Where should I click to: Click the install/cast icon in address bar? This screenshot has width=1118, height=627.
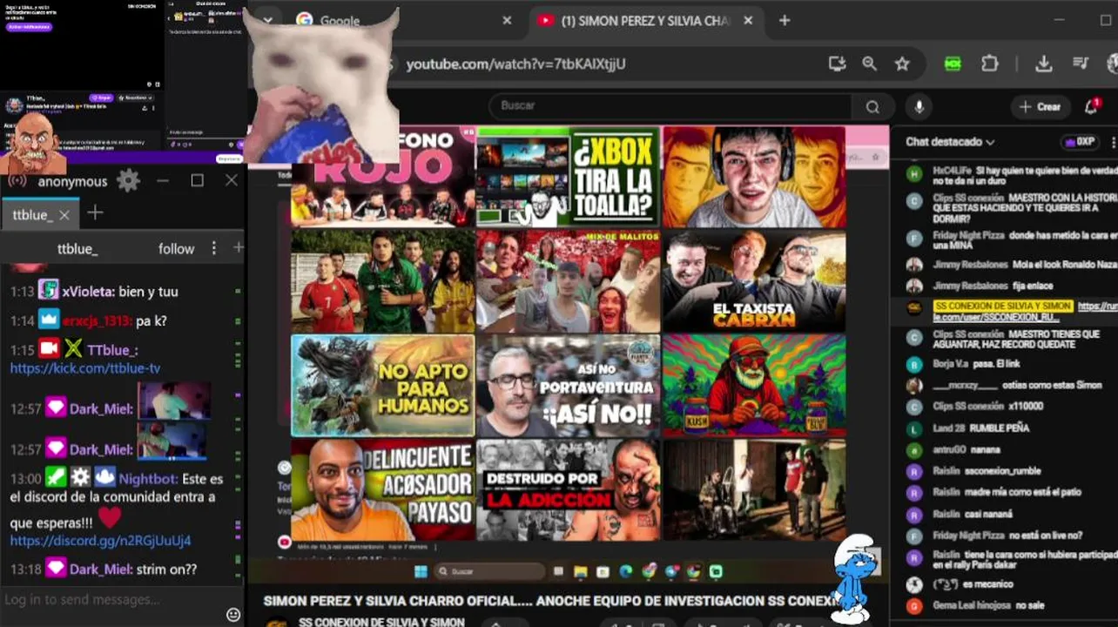pos(837,64)
